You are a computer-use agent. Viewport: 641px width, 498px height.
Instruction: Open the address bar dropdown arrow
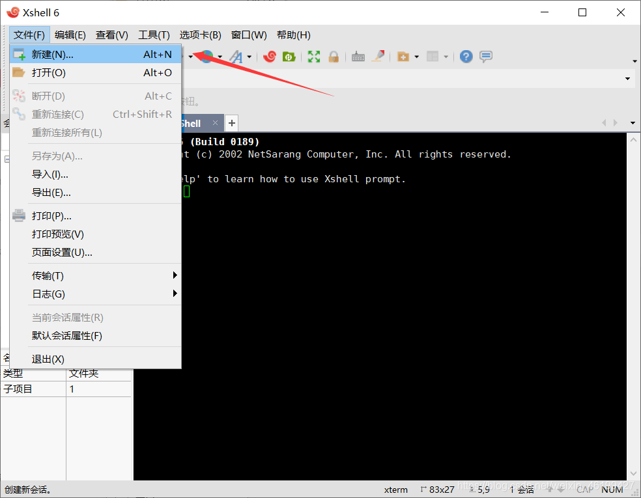[627, 78]
